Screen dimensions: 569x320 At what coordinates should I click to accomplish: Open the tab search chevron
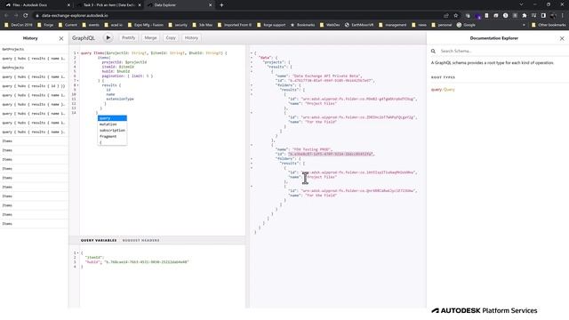[522, 4]
